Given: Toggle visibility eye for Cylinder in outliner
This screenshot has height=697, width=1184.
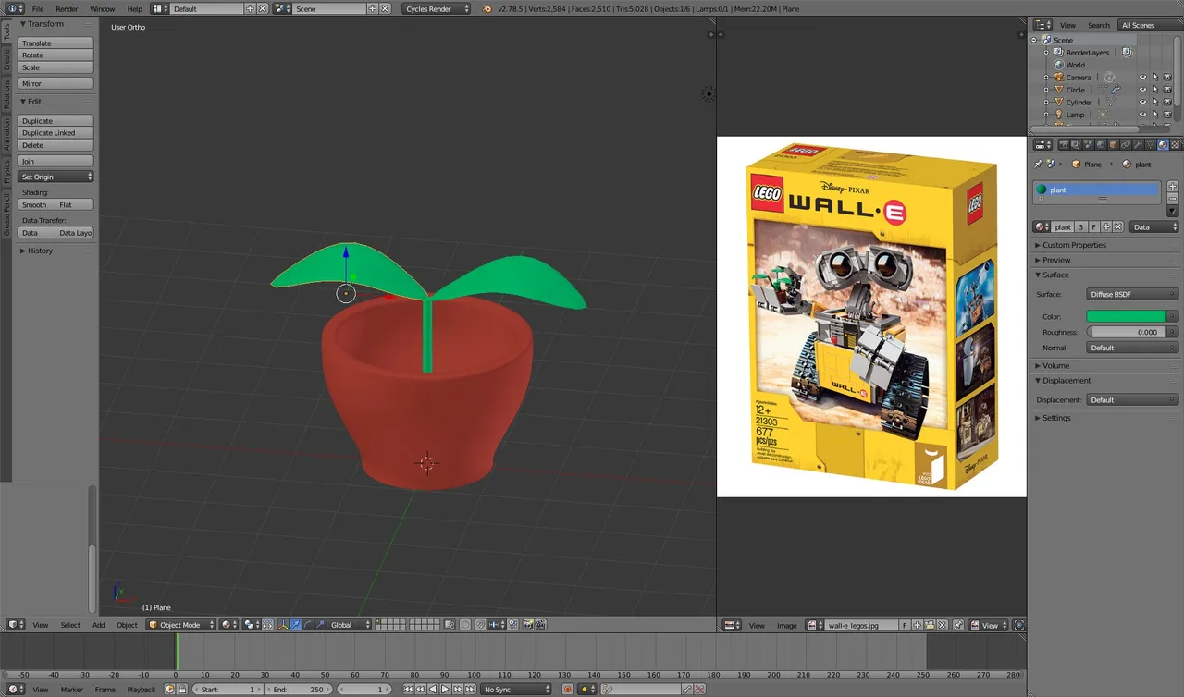Looking at the screenshot, I should point(1142,103).
